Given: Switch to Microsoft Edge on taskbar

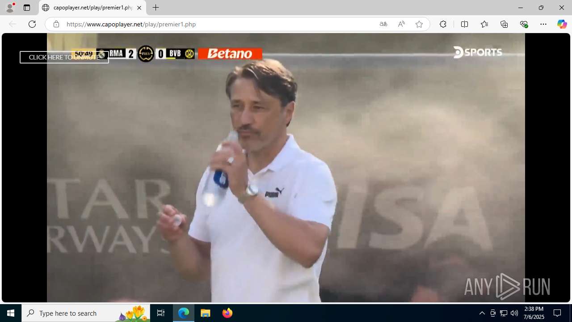Looking at the screenshot, I should coord(184,313).
